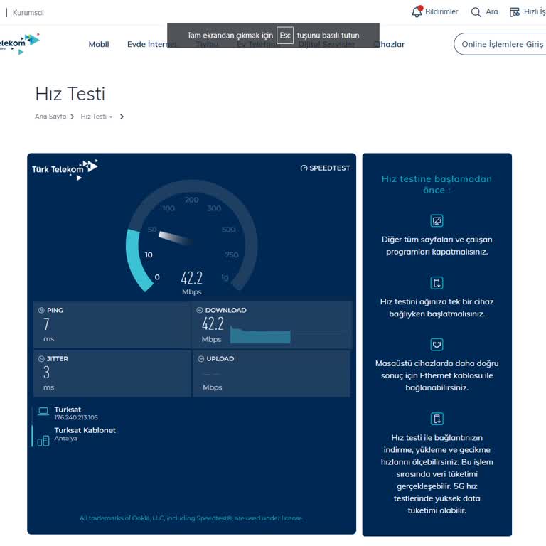Click the laptop icon next to Turksat
Image resolution: width=546 pixels, height=546 pixels.
43,412
